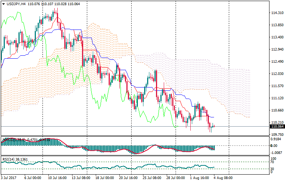Click the 110.107 high value in header

coord(47,4)
